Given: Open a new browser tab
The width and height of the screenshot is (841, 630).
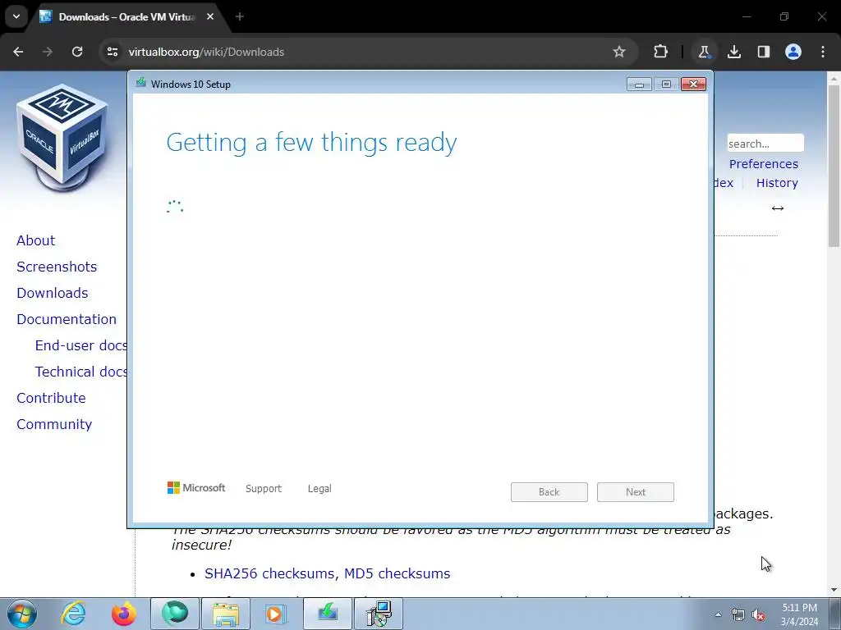Looking at the screenshot, I should click(x=240, y=17).
